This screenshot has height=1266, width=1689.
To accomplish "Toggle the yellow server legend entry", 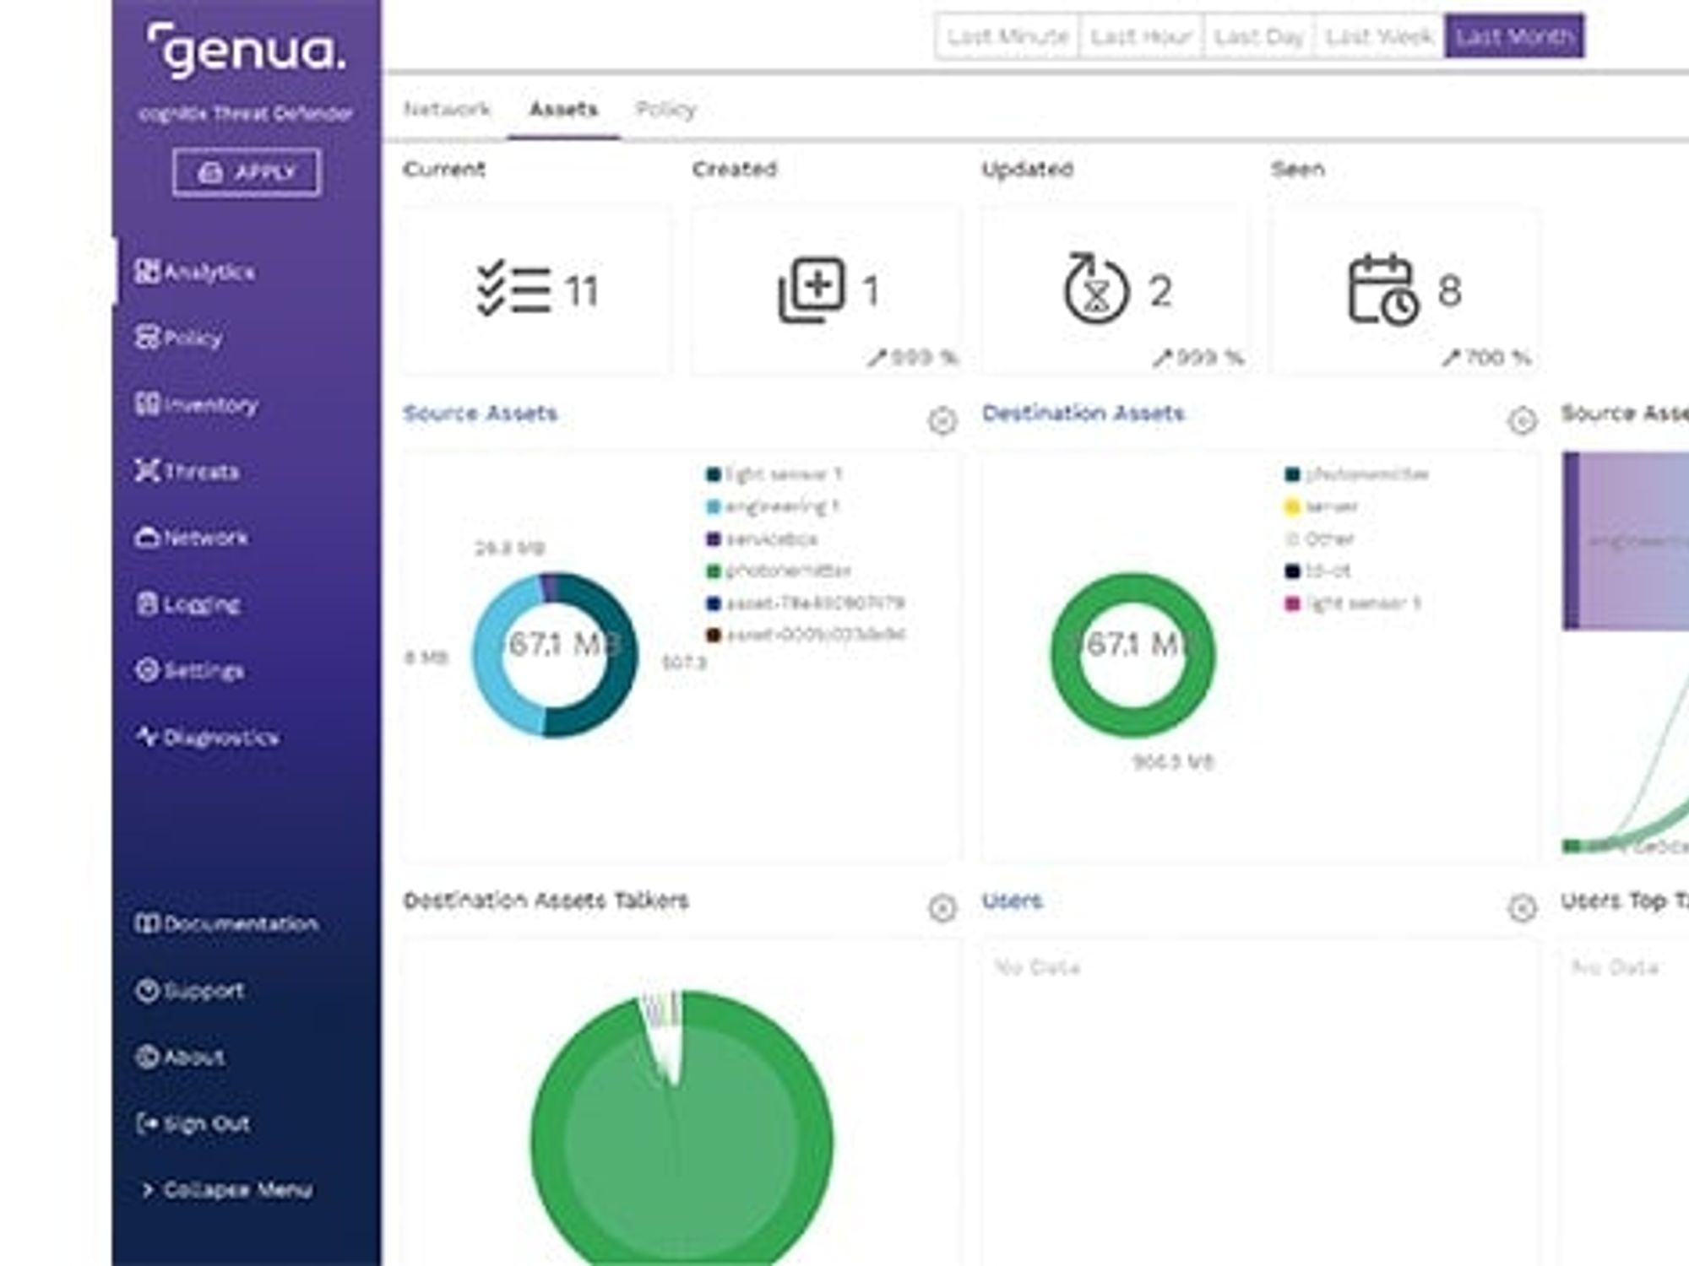I will [x=1322, y=506].
